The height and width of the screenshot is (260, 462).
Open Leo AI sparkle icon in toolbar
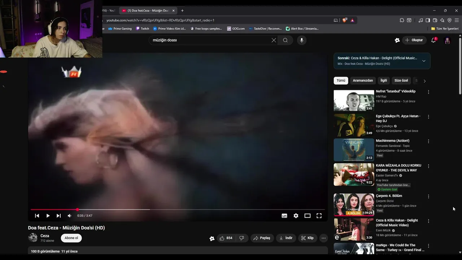442,20
